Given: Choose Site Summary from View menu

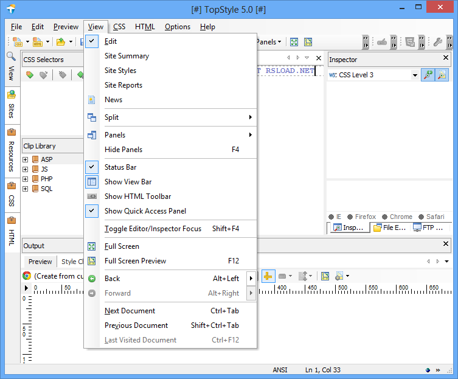Looking at the screenshot, I should [170, 56].
